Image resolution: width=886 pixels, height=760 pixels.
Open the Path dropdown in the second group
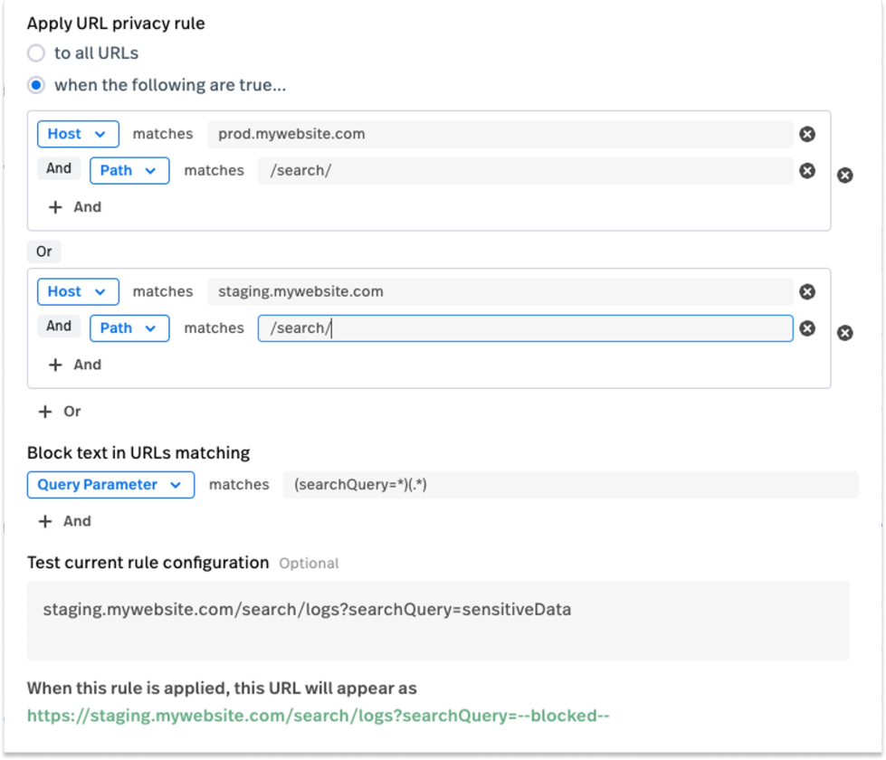[129, 328]
